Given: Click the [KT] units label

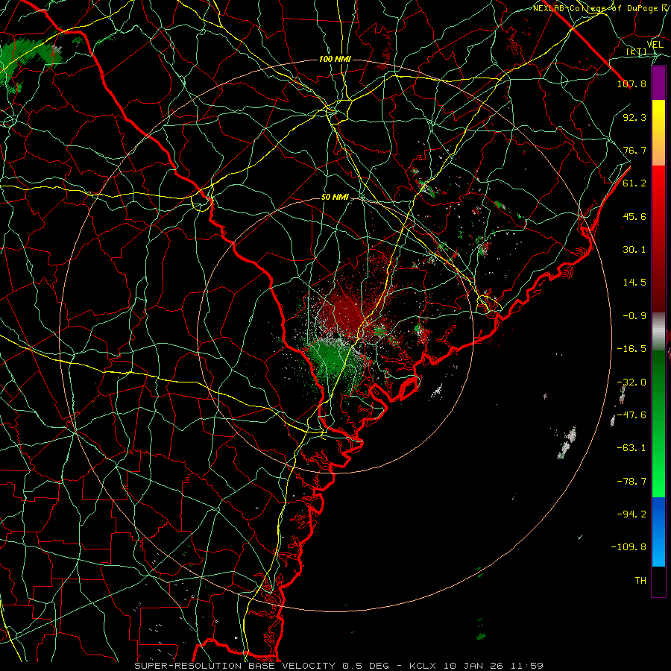Looking at the screenshot, I should (x=637, y=51).
